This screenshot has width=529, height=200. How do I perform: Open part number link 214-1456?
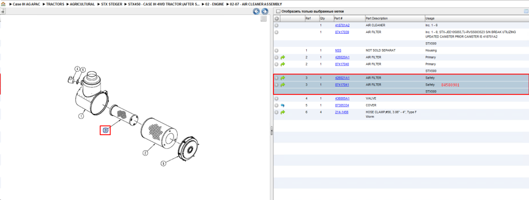(341, 112)
